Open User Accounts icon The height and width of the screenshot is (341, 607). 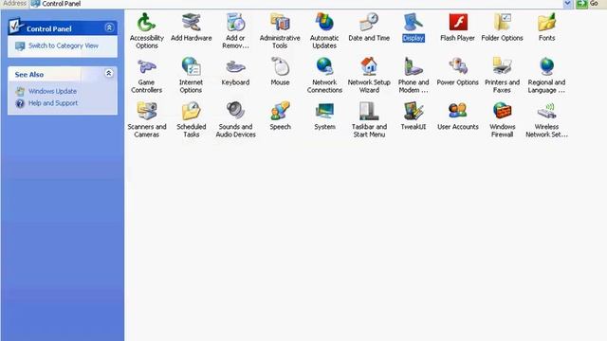(x=457, y=111)
